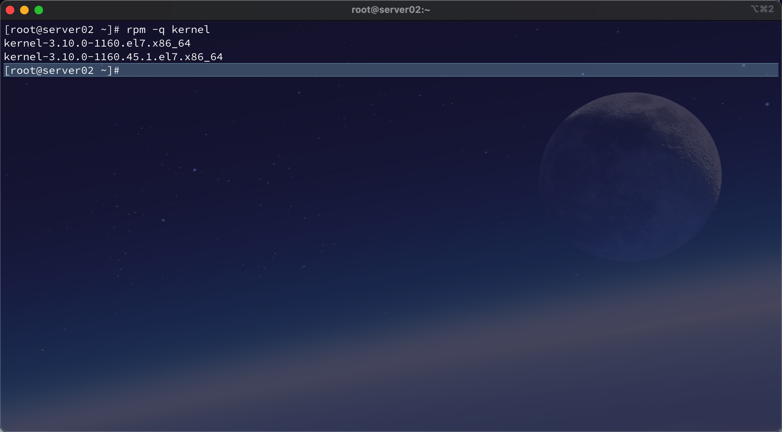Click x86_64 at end of first output line
This screenshot has width=782, height=432.
click(171, 43)
